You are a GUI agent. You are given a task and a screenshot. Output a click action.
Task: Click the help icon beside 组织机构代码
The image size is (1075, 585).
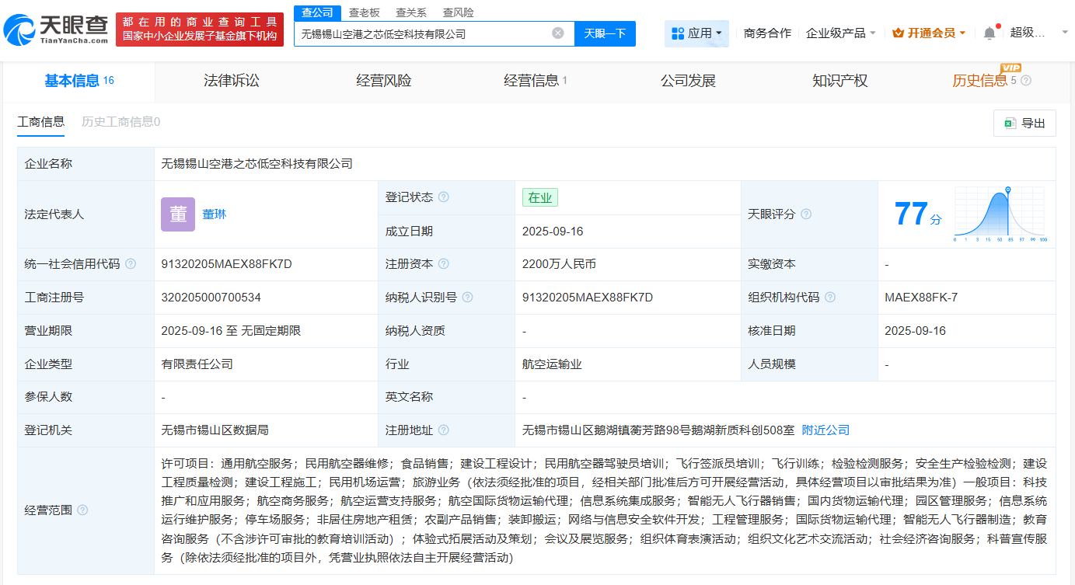pyautogui.click(x=831, y=297)
